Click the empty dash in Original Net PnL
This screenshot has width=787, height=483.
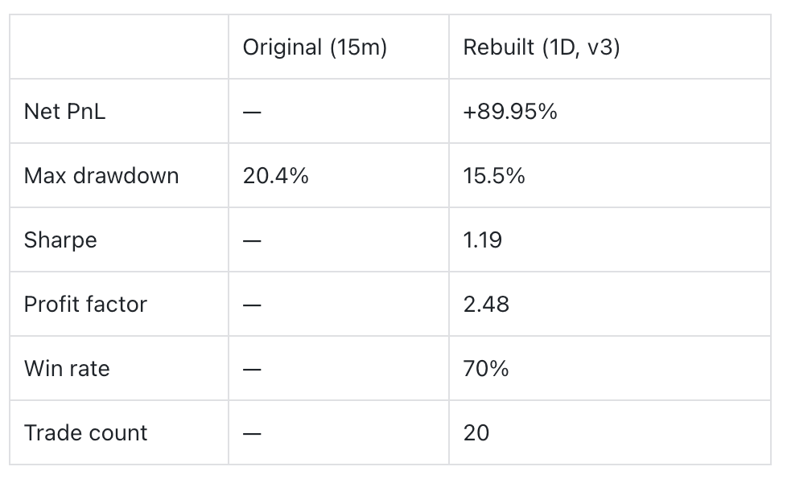[x=252, y=113]
